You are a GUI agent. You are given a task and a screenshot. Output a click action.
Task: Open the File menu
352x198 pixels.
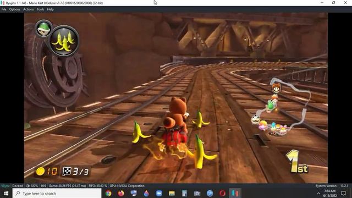coord(4,9)
